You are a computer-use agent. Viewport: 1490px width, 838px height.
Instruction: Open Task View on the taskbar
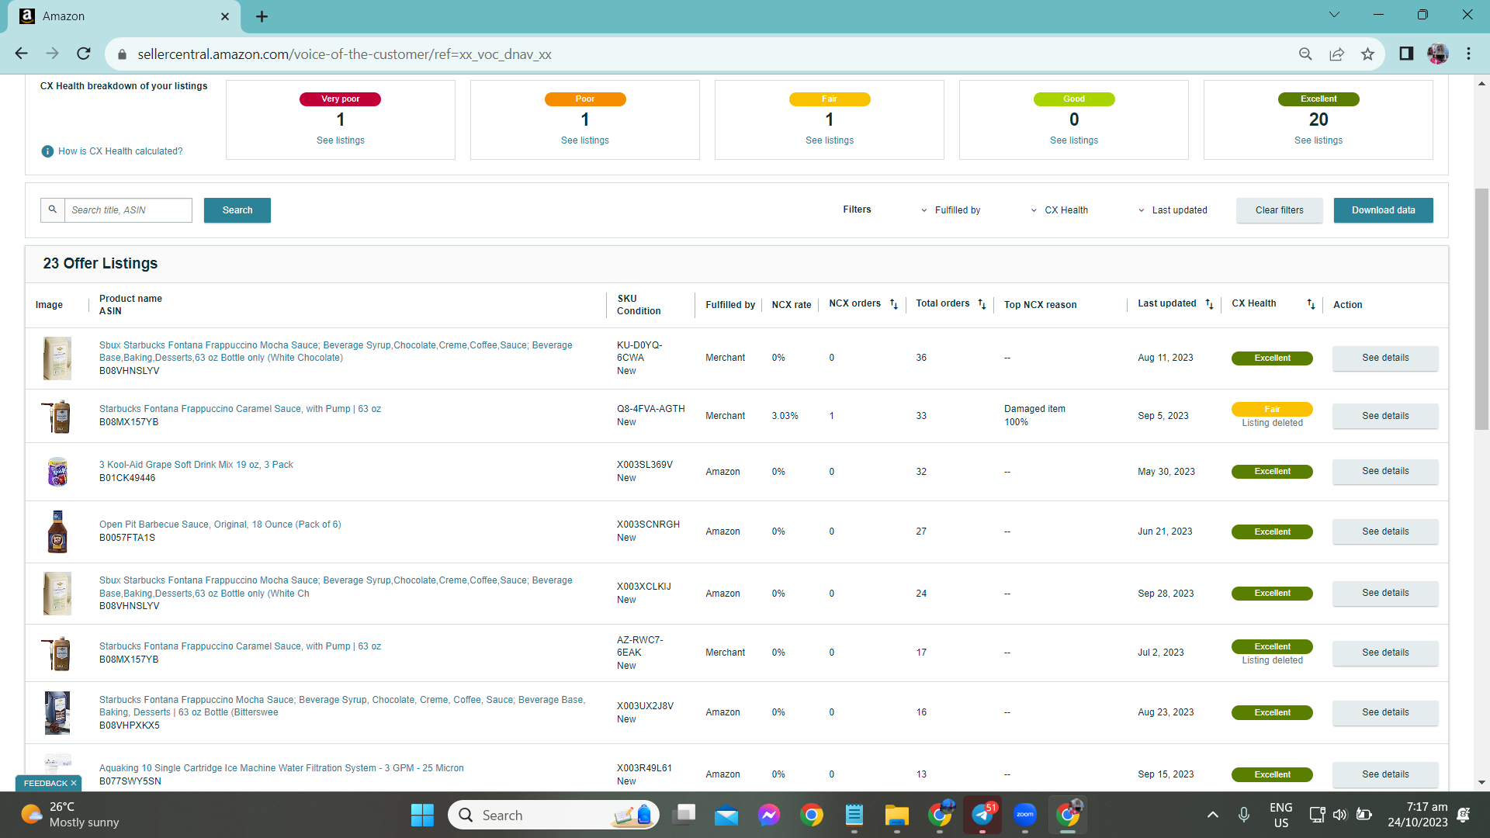click(x=684, y=815)
